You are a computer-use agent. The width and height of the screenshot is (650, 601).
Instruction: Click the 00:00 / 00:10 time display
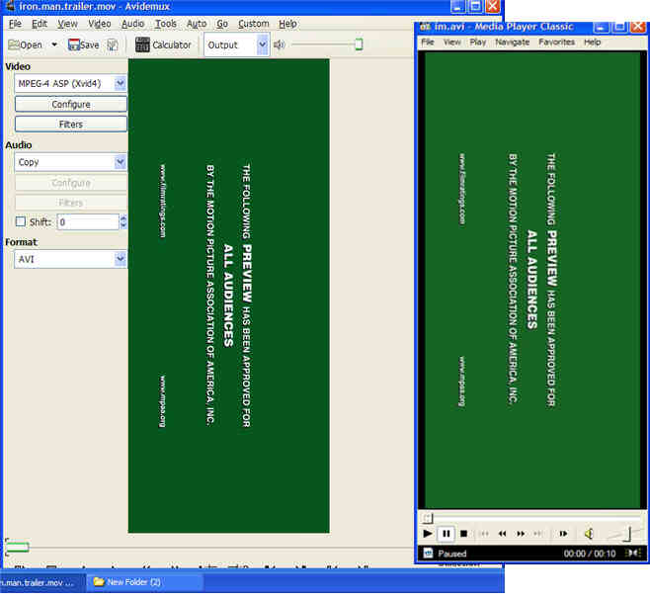(x=590, y=554)
